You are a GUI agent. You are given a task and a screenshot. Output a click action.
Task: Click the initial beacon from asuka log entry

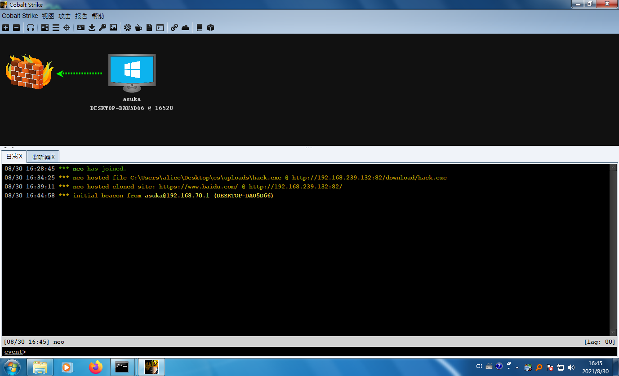[x=139, y=196]
